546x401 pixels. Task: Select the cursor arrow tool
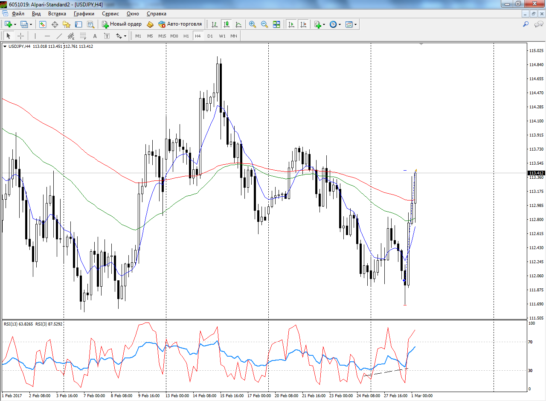[9, 36]
